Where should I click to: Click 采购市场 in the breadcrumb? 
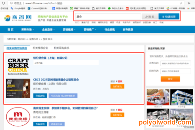pos(34,39)
